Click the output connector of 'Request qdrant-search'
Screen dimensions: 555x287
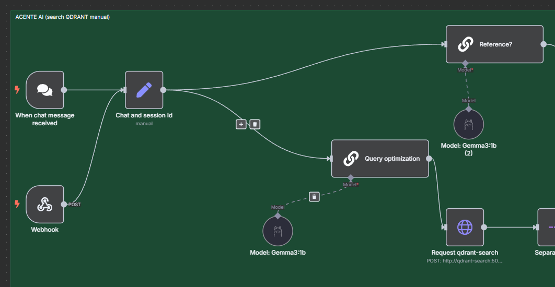tap(484, 228)
